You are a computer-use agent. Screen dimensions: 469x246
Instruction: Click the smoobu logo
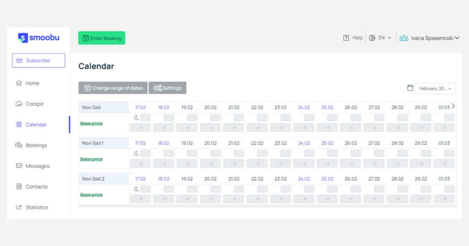pyautogui.click(x=38, y=37)
